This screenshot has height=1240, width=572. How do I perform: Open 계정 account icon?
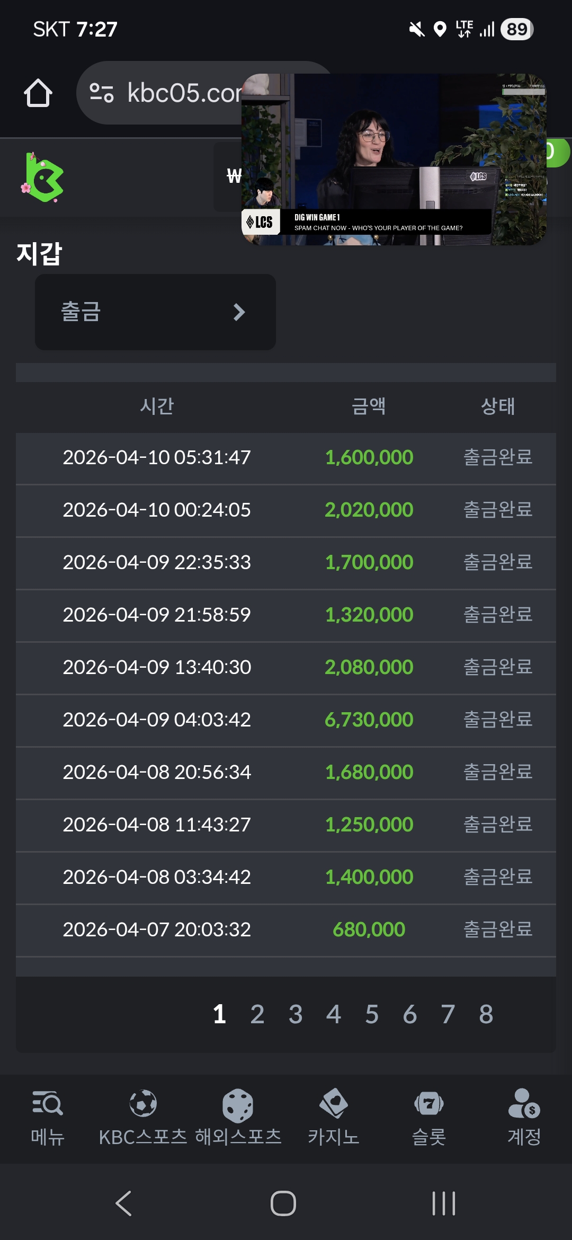pos(524,1104)
